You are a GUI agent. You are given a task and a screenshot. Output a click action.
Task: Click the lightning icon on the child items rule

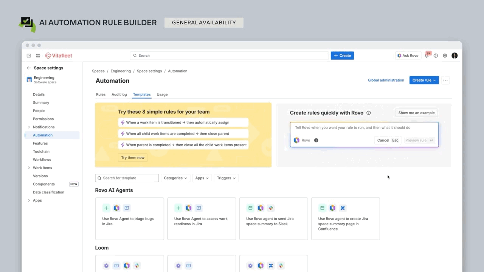pos(122,134)
